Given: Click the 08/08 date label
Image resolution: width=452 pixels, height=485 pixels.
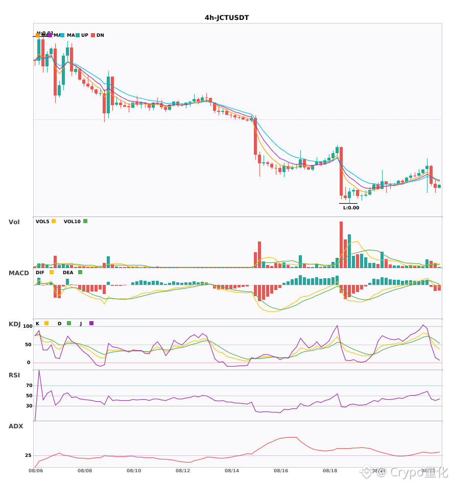Looking at the screenshot, I should [x=85, y=471].
